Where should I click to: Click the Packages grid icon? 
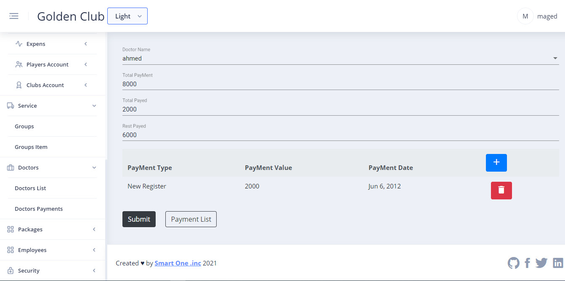[11, 229]
